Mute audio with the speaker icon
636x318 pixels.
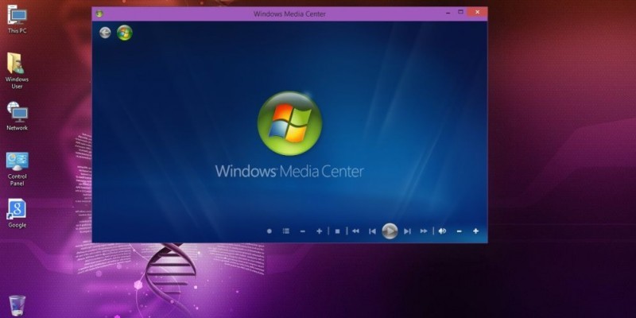click(442, 231)
